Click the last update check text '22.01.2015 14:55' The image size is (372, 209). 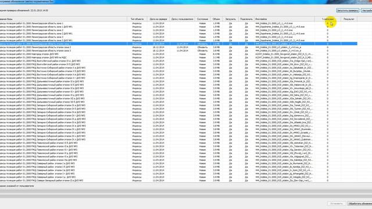[39, 10]
